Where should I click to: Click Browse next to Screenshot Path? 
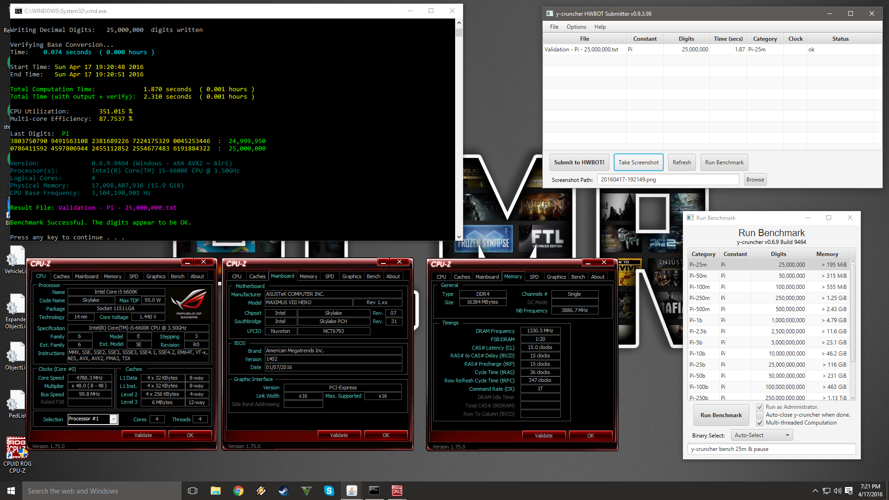(755, 180)
